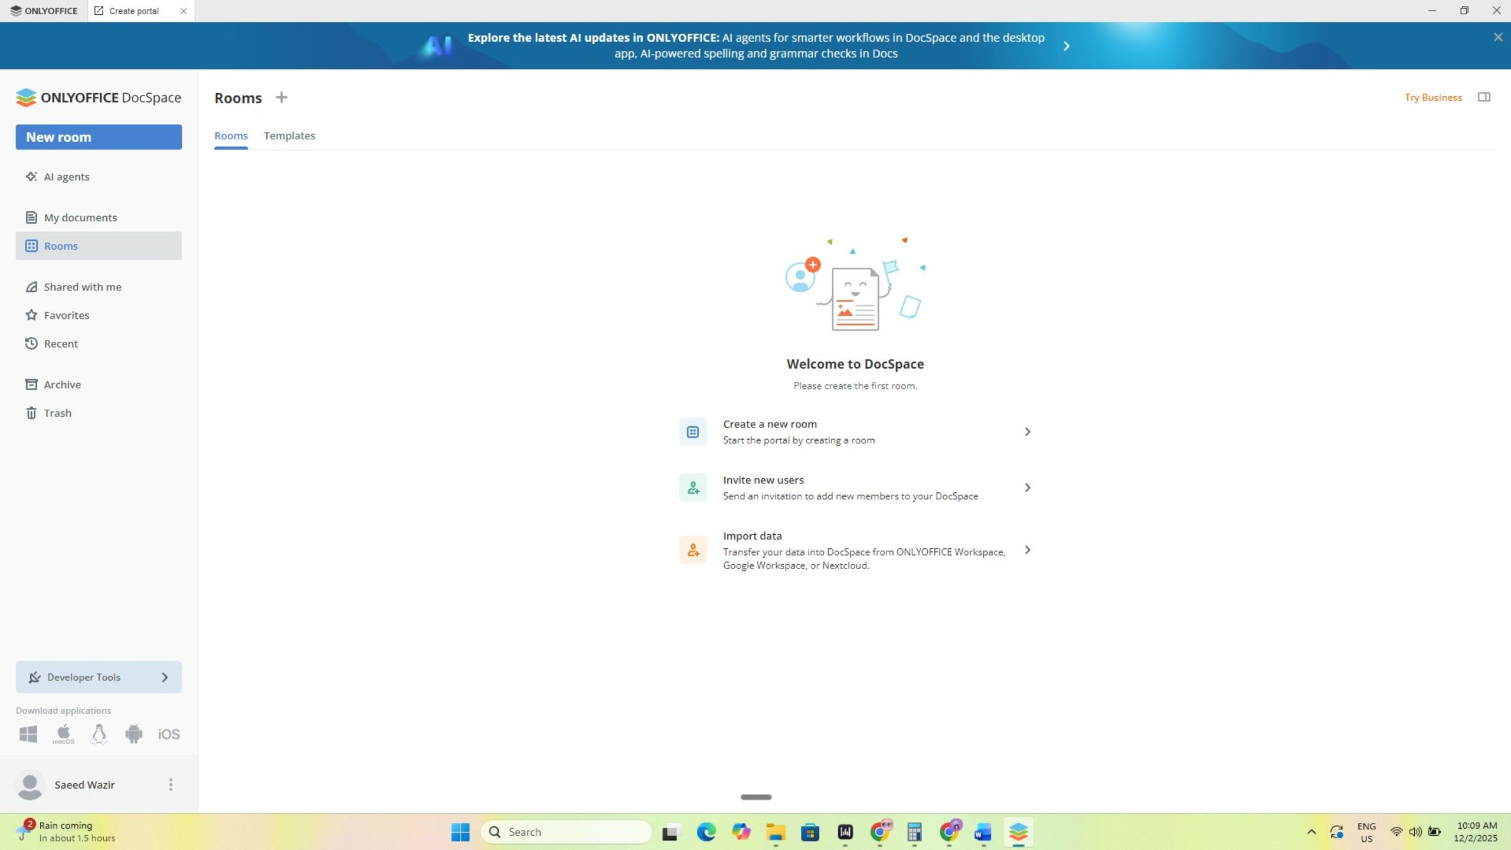Click the plus icon next to Rooms heading
Viewport: 1511px width, 850px height.
pyautogui.click(x=282, y=97)
